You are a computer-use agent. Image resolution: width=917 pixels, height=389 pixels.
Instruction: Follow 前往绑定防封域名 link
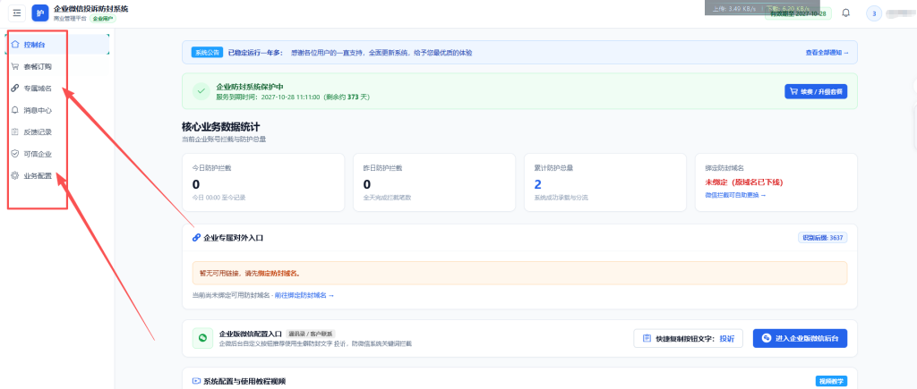[x=304, y=295]
